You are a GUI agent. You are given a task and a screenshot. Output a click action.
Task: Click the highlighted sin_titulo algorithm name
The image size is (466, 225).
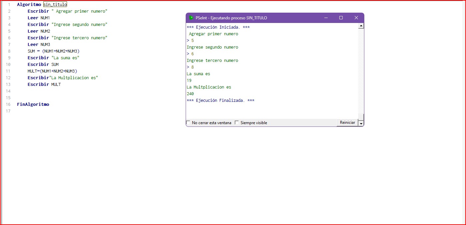[x=55, y=5]
